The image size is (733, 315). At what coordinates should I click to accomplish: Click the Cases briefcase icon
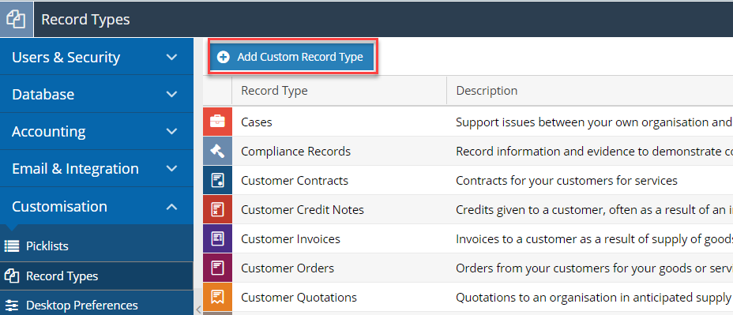coord(217,122)
